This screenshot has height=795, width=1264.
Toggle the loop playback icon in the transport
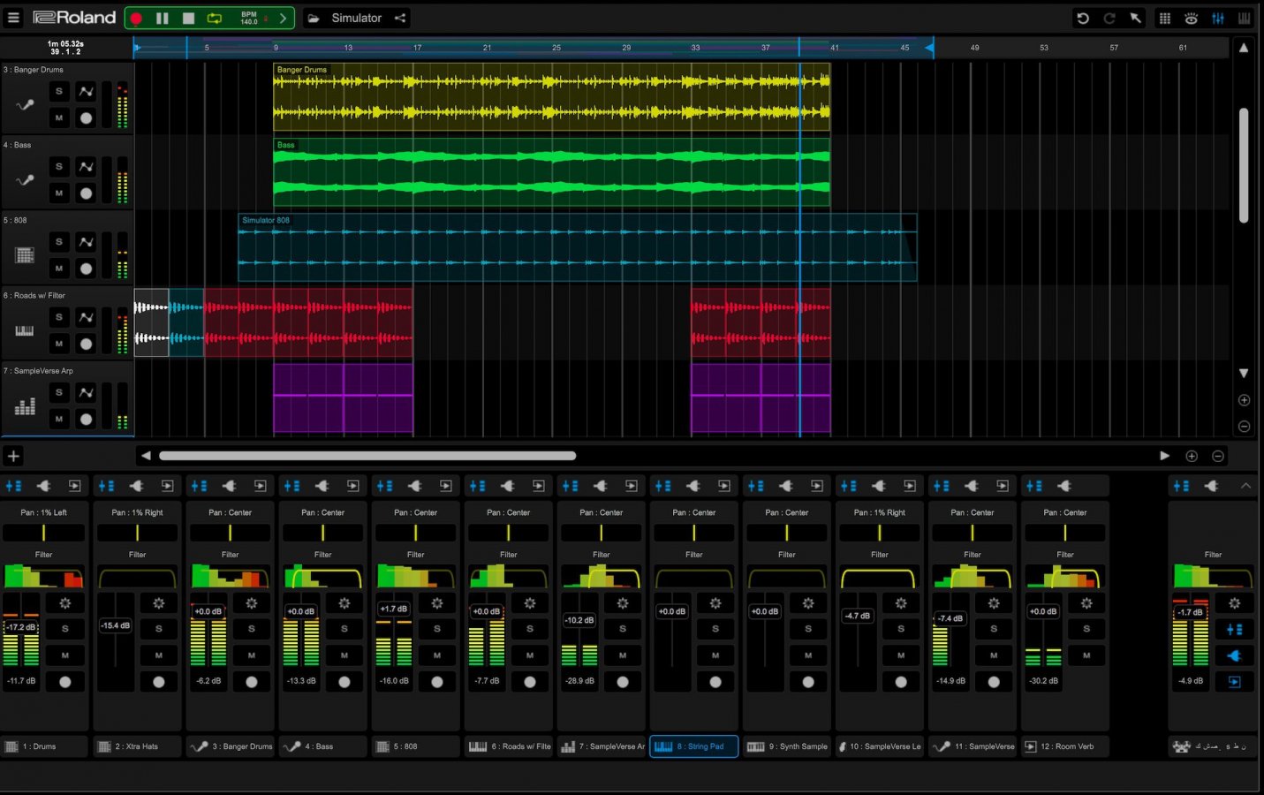(x=213, y=17)
